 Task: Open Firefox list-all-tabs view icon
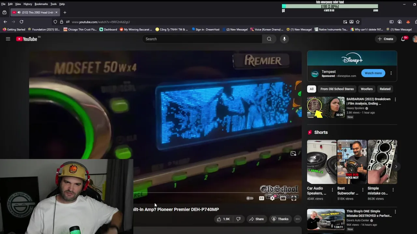click(4, 12)
